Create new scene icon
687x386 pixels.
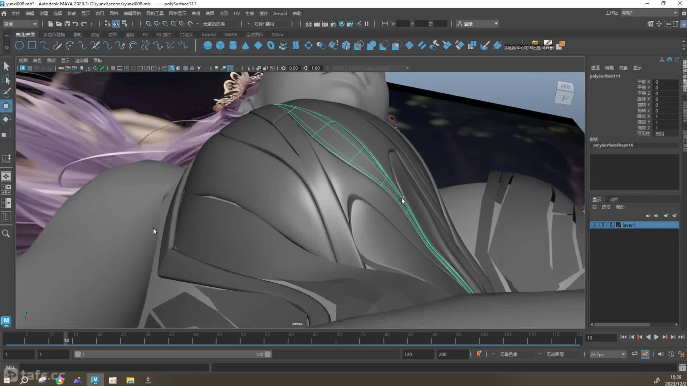click(x=50, y=24)
